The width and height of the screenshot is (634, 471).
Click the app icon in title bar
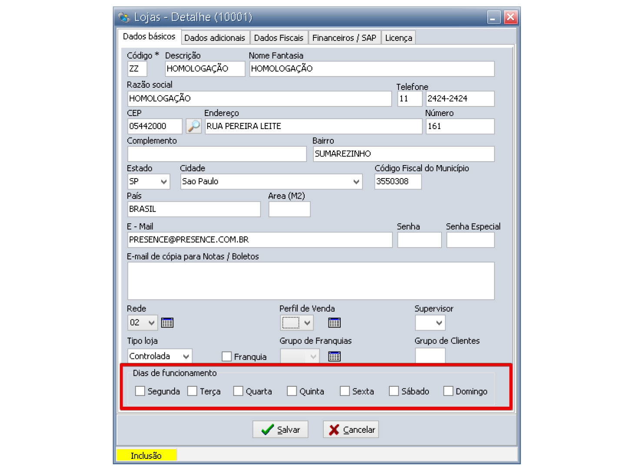124,17
